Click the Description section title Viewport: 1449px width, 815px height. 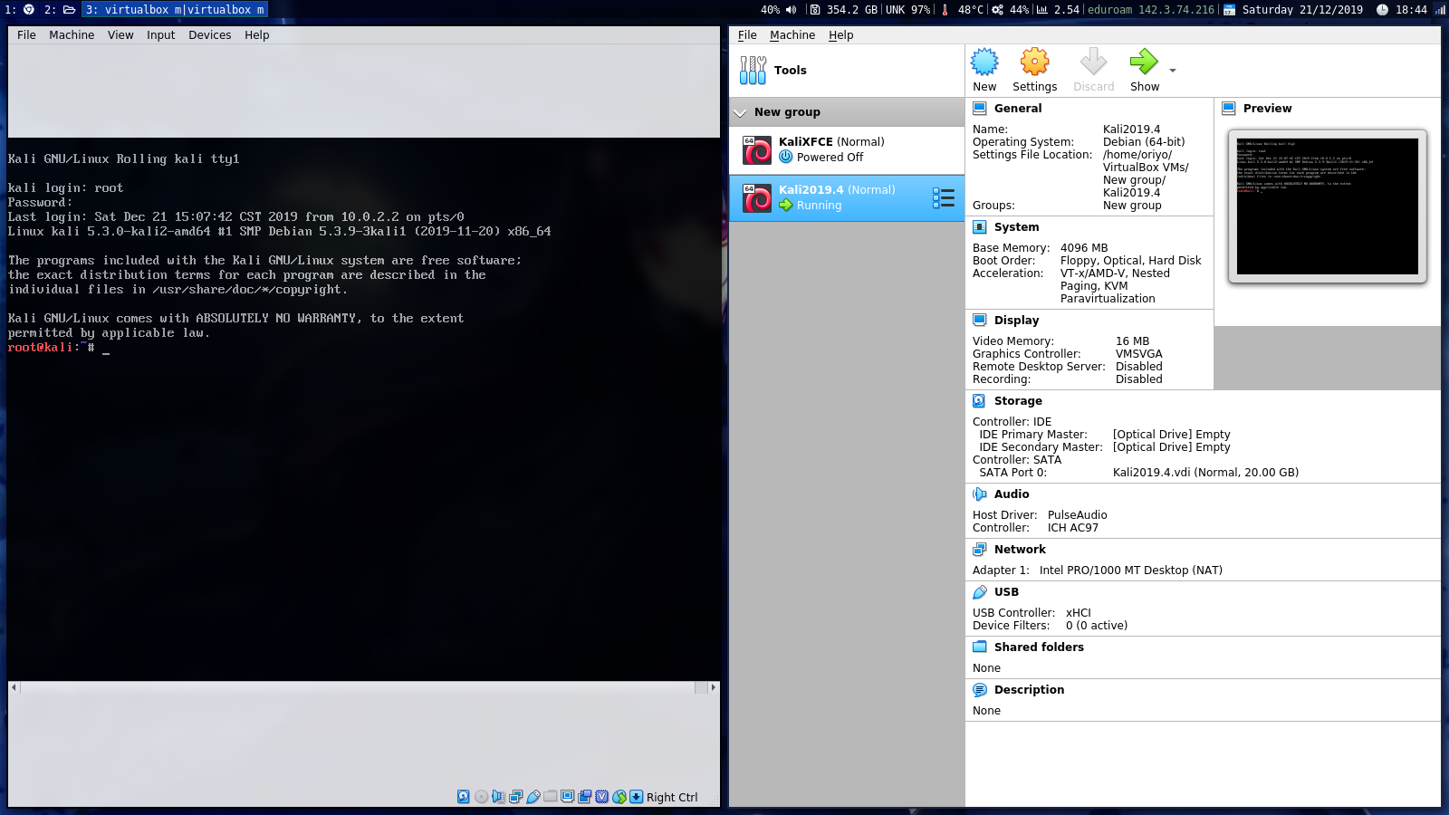(x=1029, y=690)
